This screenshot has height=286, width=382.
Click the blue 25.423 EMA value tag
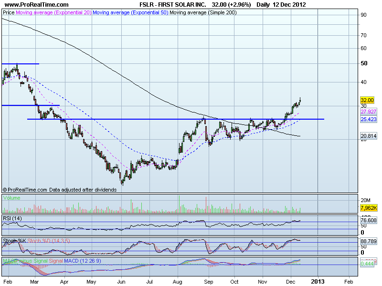(x=368, y=119)
